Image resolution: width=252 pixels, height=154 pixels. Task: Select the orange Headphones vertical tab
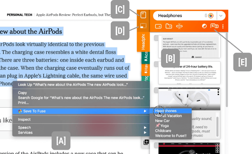(143, 42)
